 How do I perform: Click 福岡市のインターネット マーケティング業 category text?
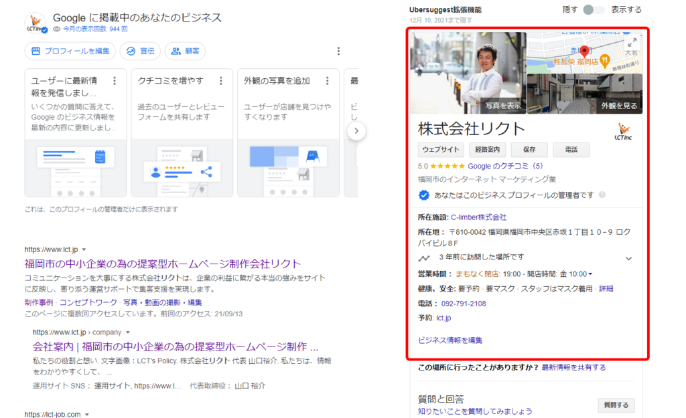click(486, 179)
